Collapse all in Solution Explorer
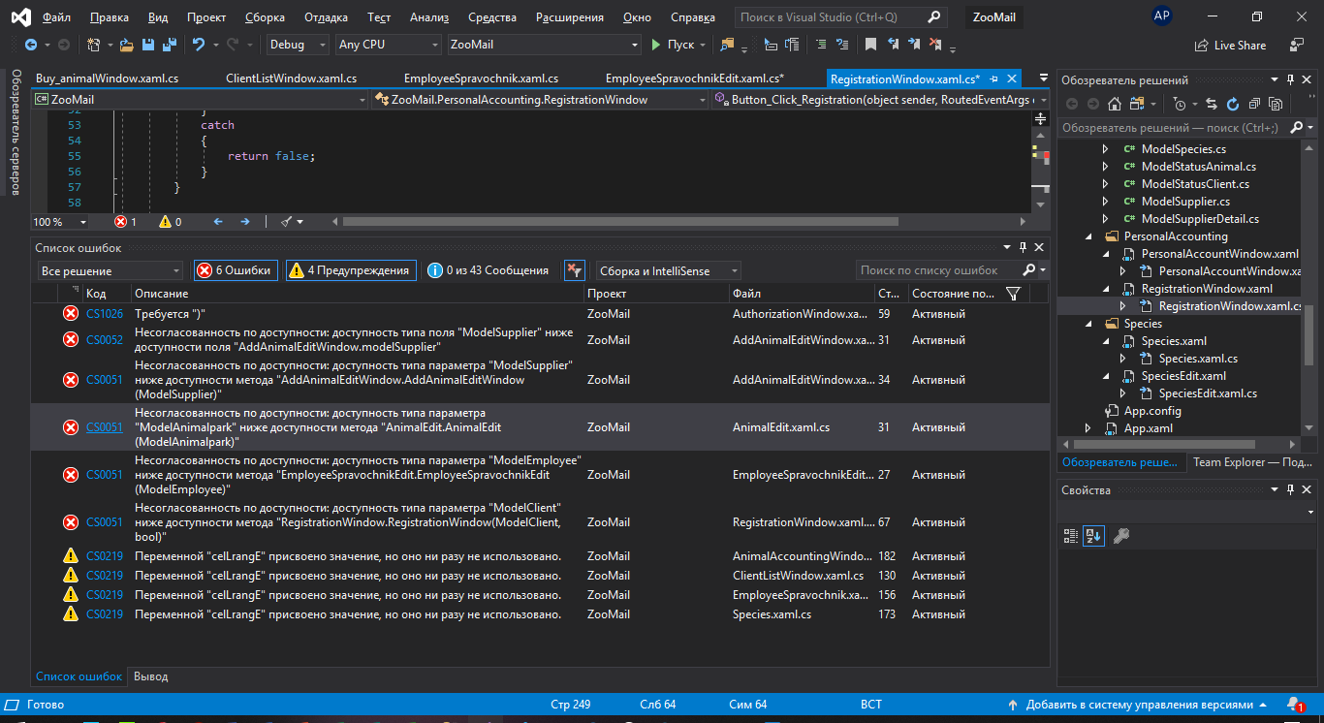This screenshot has height=723, width=1324. 1254,104
